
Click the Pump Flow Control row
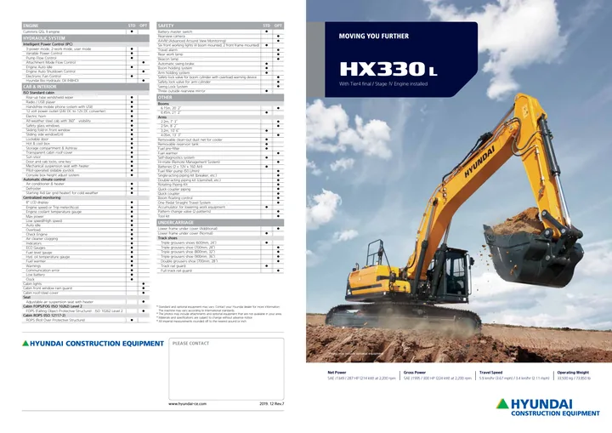(x=86, y=58)
